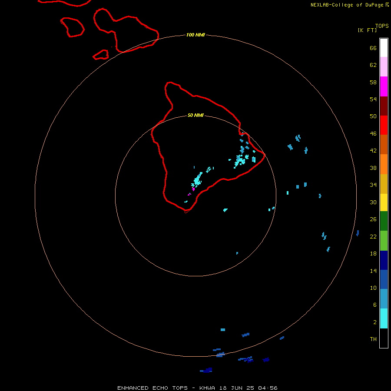Click the 54 legend value
This screenshot has height=391, width=391.
(x=373, y=99)
